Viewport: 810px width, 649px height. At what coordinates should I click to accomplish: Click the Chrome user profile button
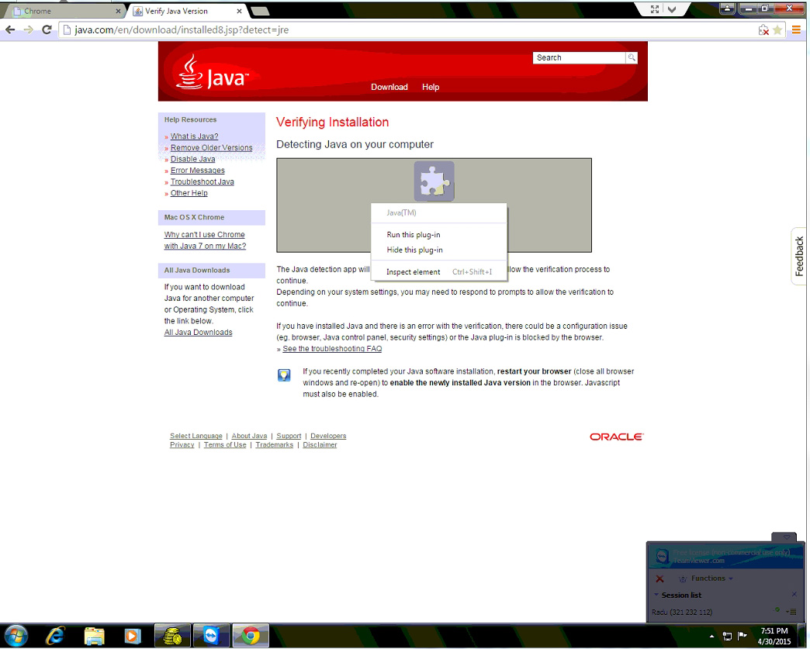click(x=727, y=8)
